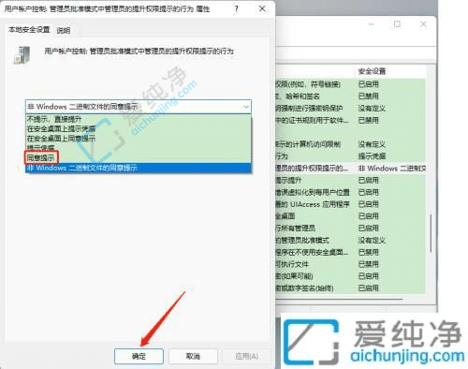Click 没有定义 value in 强密钥保护 row
468x369 pixels.
tap(372, 109)
